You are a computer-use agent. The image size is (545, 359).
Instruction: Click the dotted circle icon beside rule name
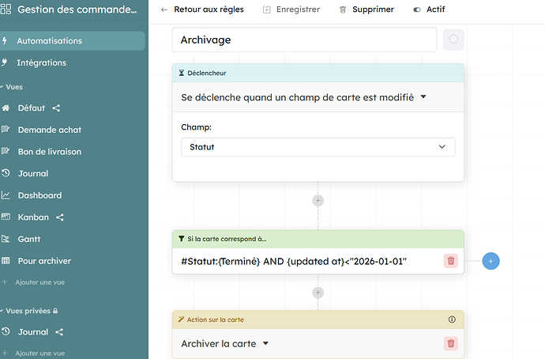(x=453, y=40)
